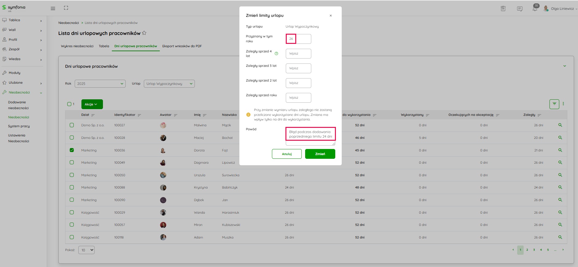
Task: Click the hamburger menu icon
Action: [53, 8]
